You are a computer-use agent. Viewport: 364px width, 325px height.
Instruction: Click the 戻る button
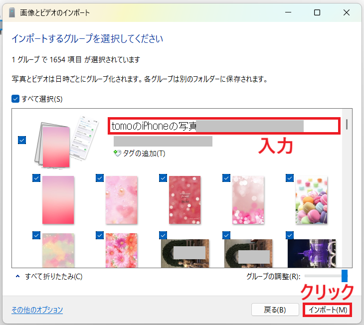click(x=275, y=310)
